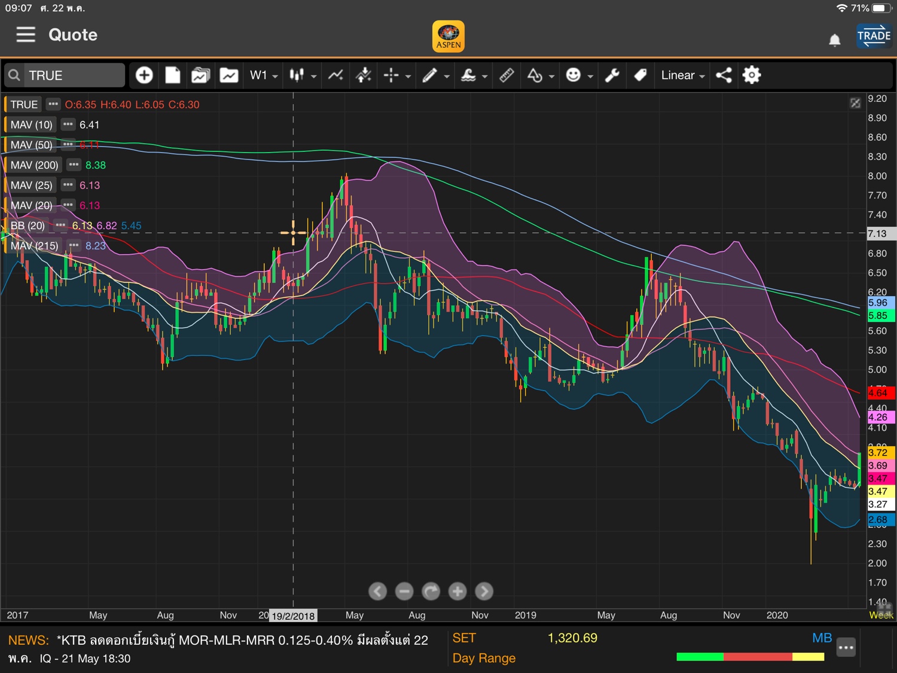Screen dimensions: 897x673
Task: Open the news bar more options menu
Action: tap(846, 647)
